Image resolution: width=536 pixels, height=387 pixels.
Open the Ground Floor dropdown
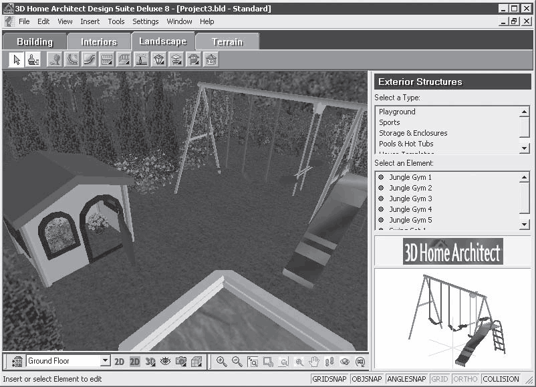(x=105, y=361)
